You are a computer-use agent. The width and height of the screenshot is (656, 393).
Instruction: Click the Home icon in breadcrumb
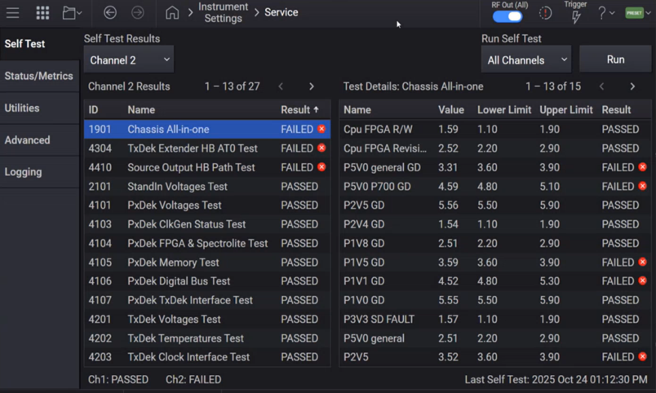click(x=171, y=13)
